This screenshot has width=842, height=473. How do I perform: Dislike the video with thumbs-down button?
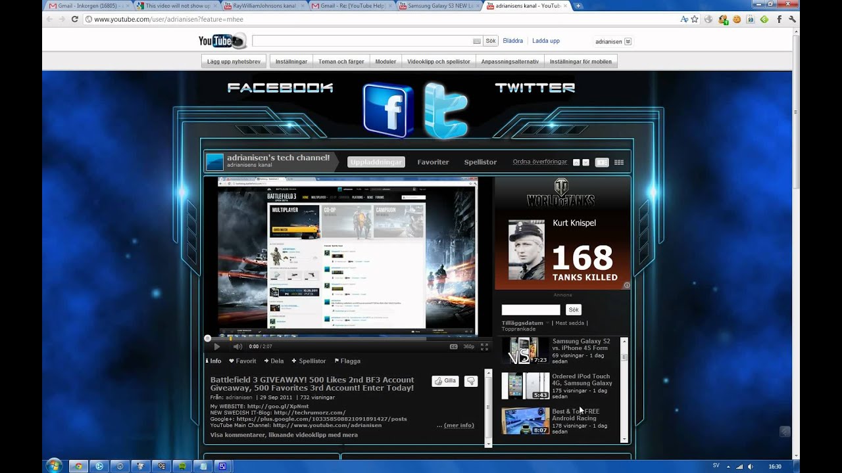tap(471, 381)
